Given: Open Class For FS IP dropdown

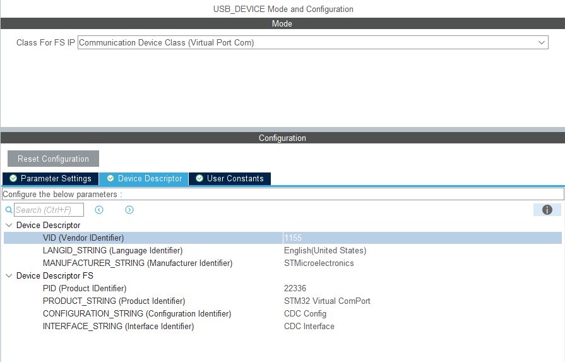Looking at the screenshot, I should point(312,42).
